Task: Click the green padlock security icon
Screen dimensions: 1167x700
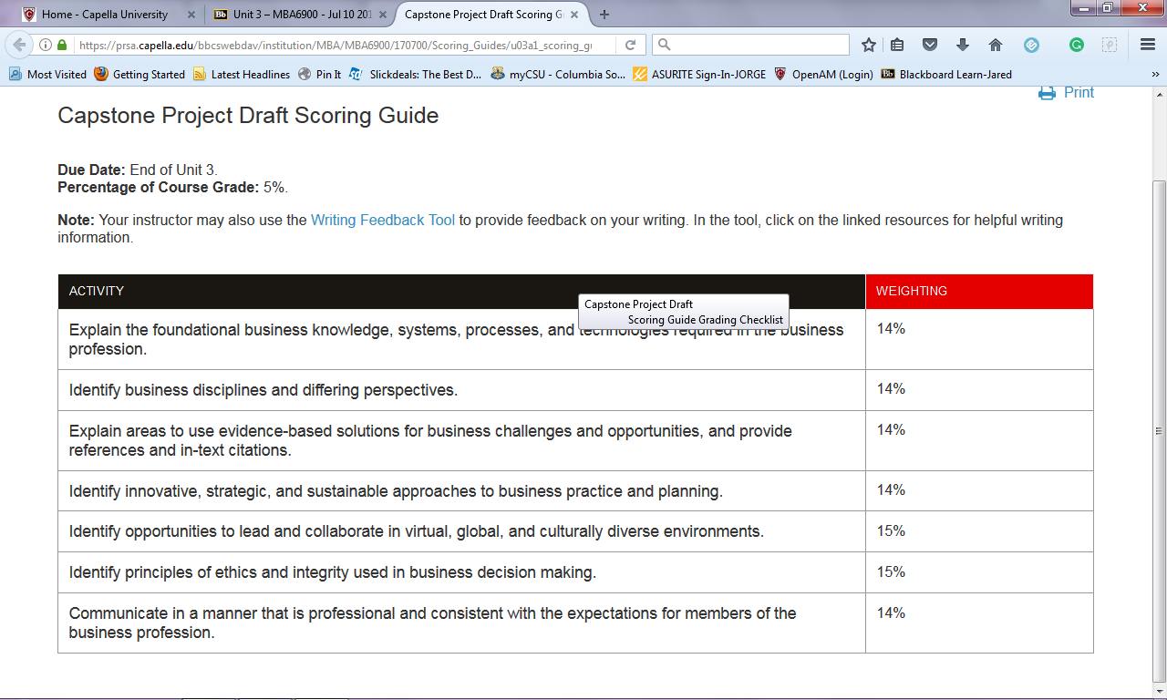Action: [x=62, y=45]
